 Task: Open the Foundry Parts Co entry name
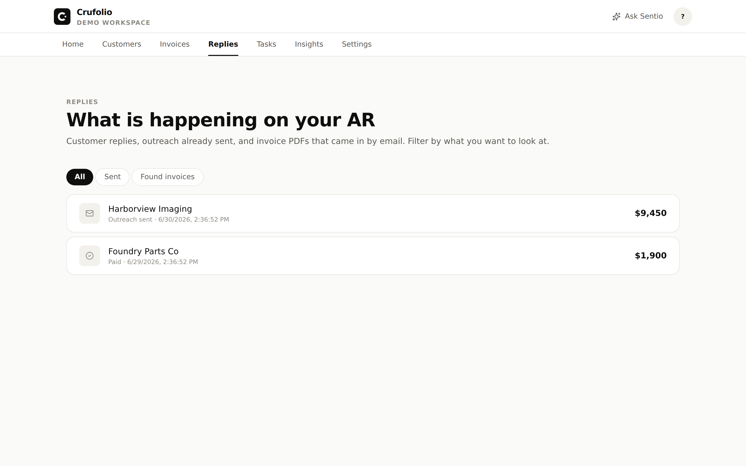[143, 251]
